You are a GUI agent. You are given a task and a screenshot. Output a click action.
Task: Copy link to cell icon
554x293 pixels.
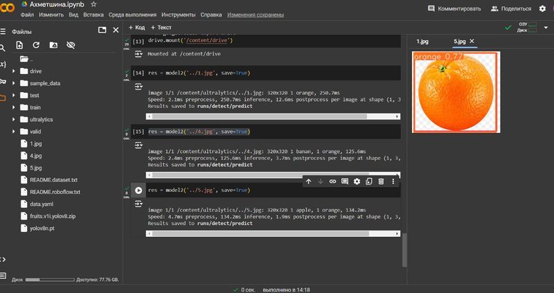point(332,181)
